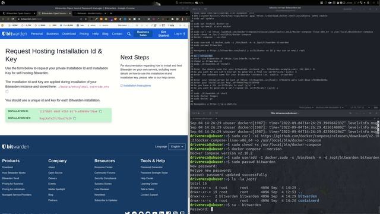380x214 pixels.
Task: Open How Bitwarden Works footer link
Action: pos(14,173)
